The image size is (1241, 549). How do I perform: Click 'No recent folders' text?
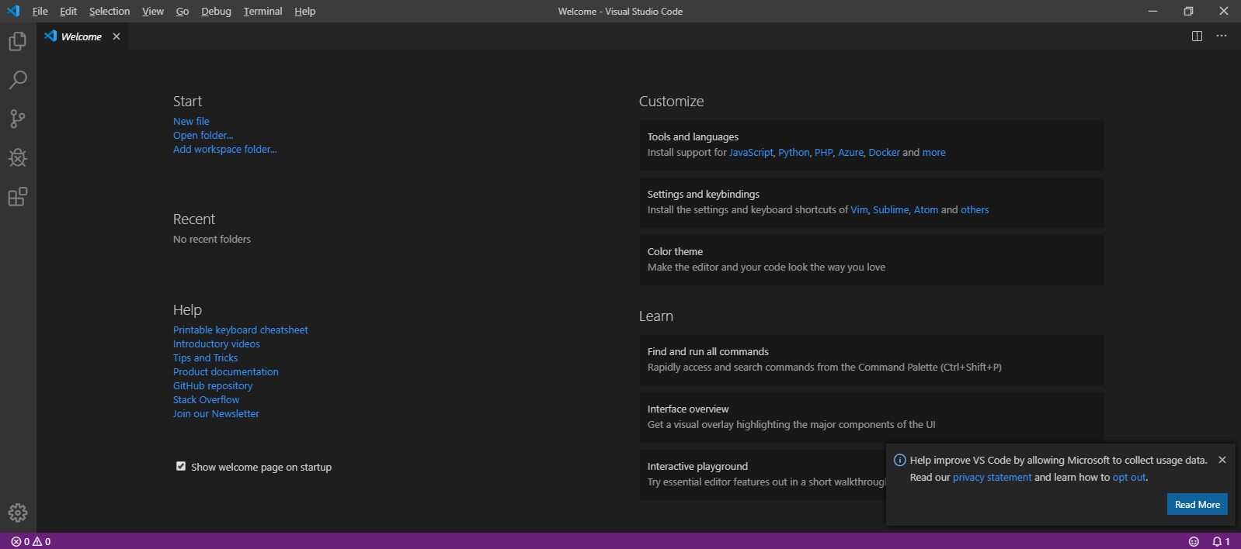212,239
